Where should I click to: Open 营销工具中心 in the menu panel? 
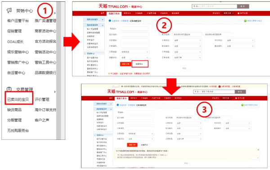[45, 62]
